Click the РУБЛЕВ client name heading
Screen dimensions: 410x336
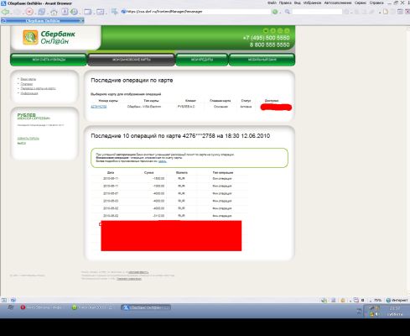coord(27,115)
